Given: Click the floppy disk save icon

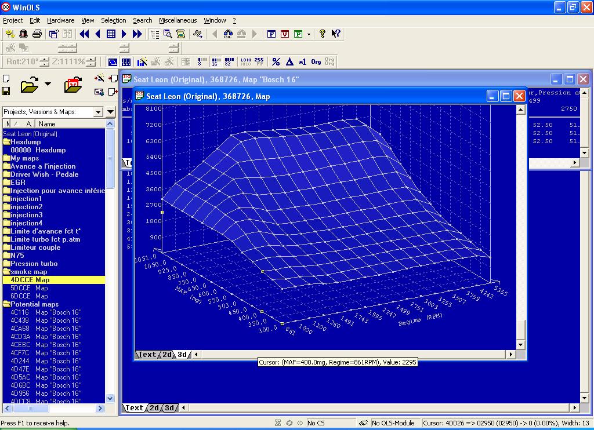Looking at the screenshot, I should point(6,91).
